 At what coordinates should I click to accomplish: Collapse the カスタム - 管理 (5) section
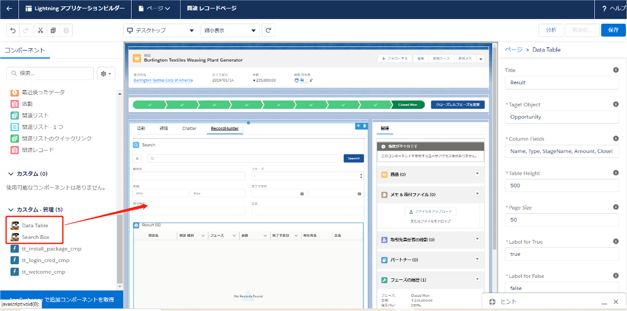coord(11,209)
